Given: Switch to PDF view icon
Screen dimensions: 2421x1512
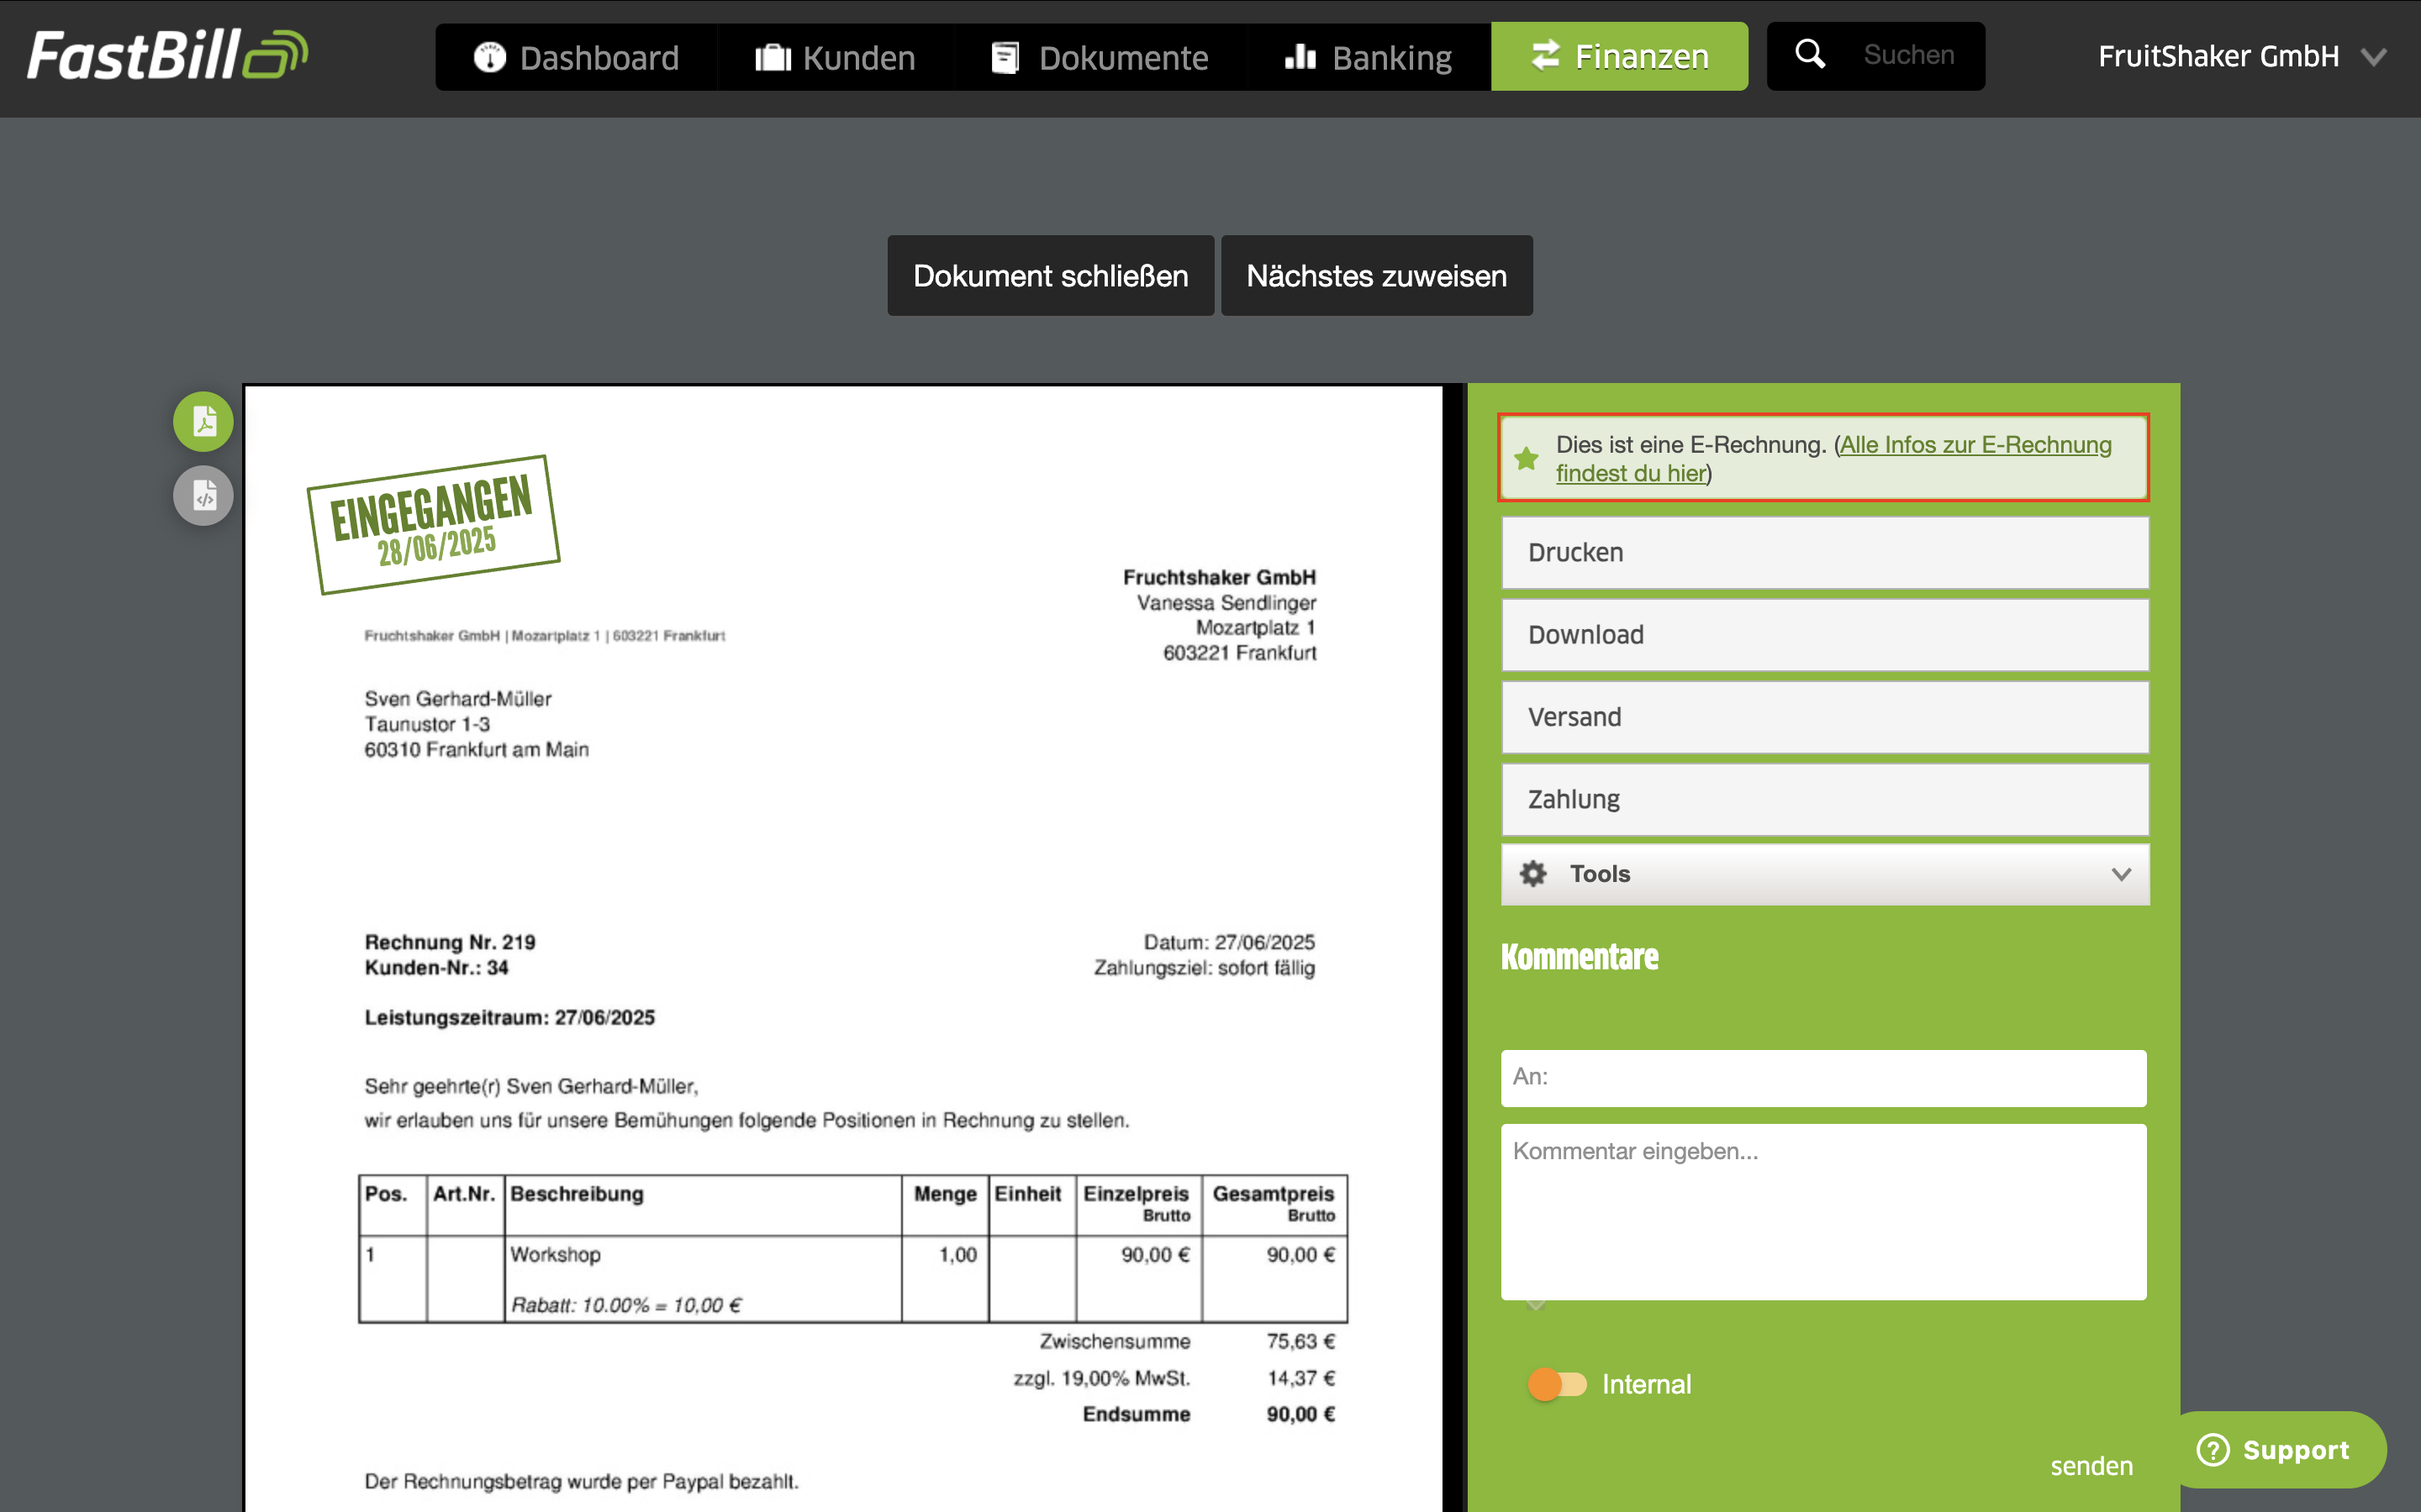Looking at the screenshot, I should coord(203,421).
